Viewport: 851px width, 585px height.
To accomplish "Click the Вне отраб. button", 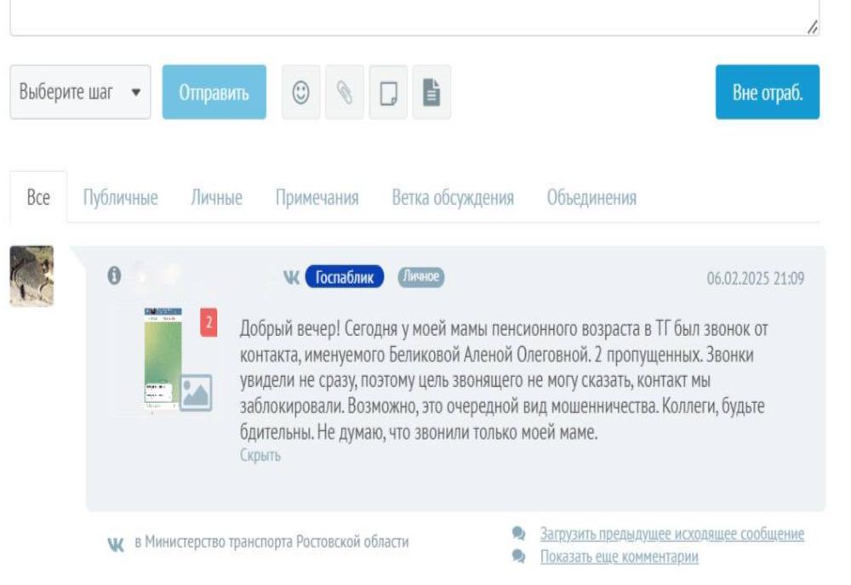I will click(767, 93).
